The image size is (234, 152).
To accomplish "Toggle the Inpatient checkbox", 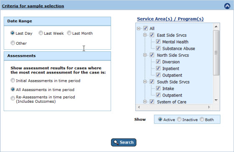I will (158, 68).
